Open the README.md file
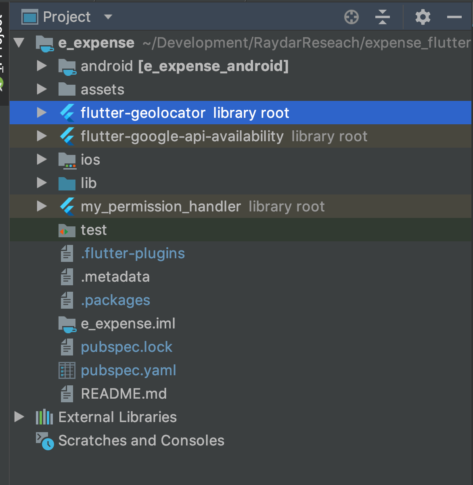This screenshot has width=473, height=485. pyautogui.click(x=124, y=393)
